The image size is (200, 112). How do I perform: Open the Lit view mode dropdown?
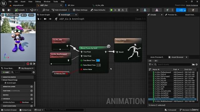[23, 15]
